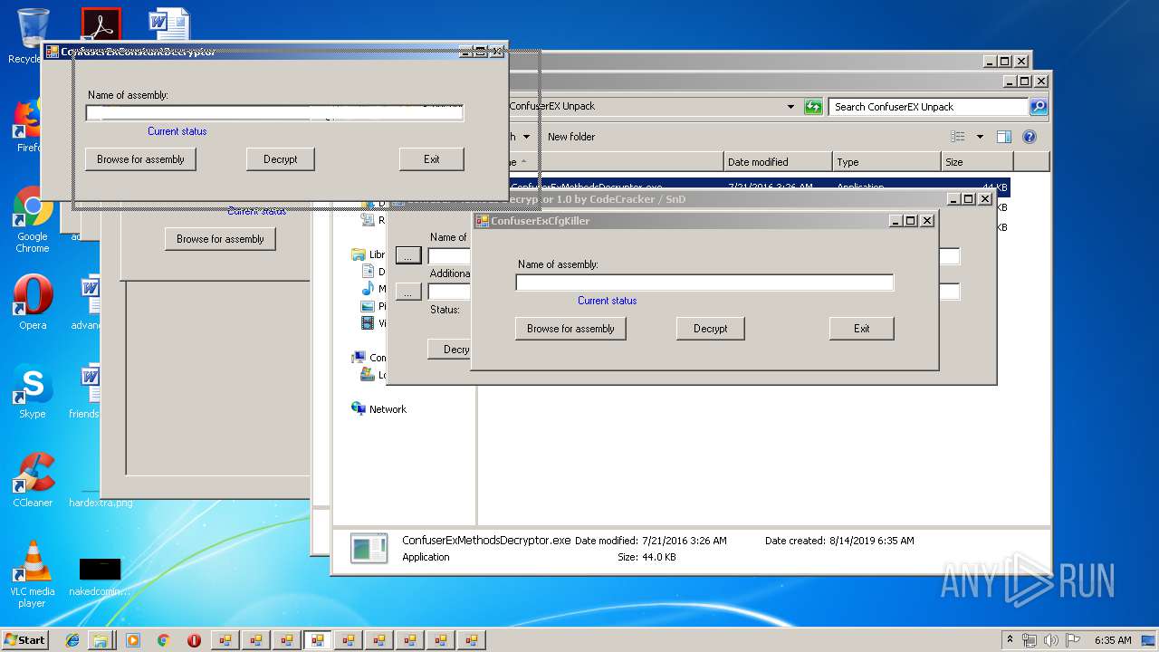Open Recycle Bin desktop icon
The height and width of the screenshot is (652, 1159).
tap(33, 36)
